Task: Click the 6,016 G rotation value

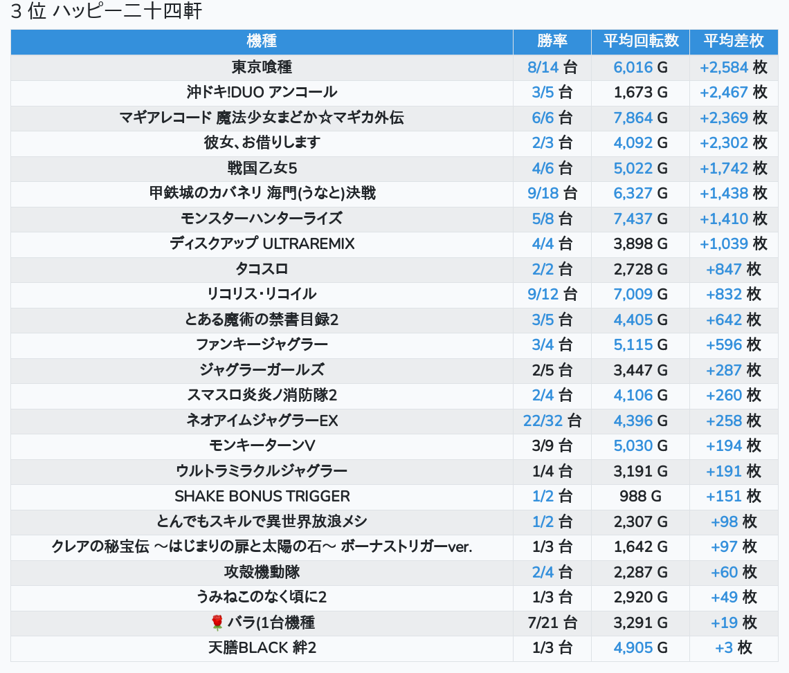Action: click(x=641, y=67)
